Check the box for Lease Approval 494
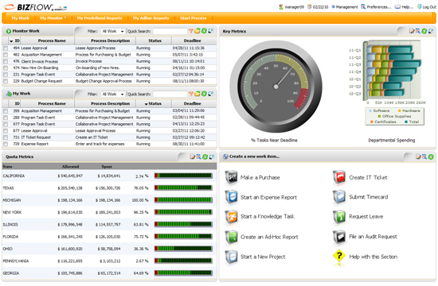438x286 pixels. (x=6, y=48)
